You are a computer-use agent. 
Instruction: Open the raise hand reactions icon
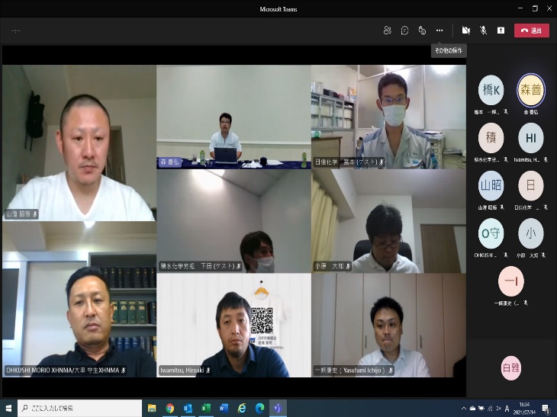[422, 30]
